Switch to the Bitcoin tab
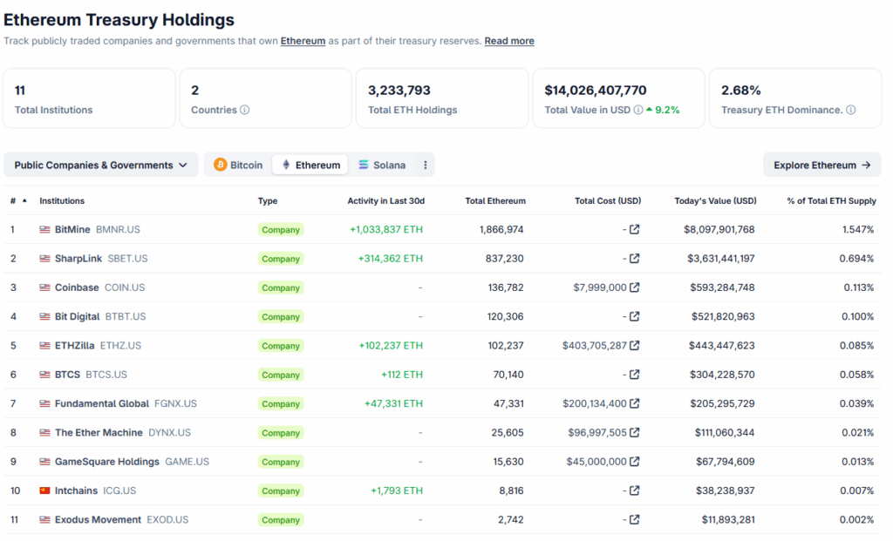 (239, 165)
